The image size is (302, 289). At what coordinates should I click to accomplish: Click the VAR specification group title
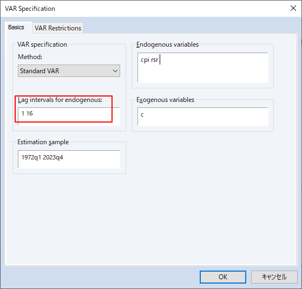click(x=42, y=44)
